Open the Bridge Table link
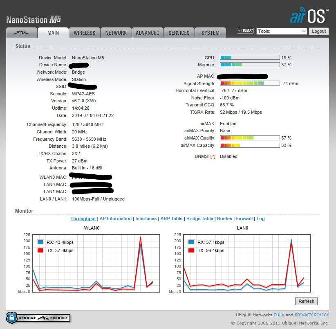This screenshot has height=329, width=336. point(199,219)
